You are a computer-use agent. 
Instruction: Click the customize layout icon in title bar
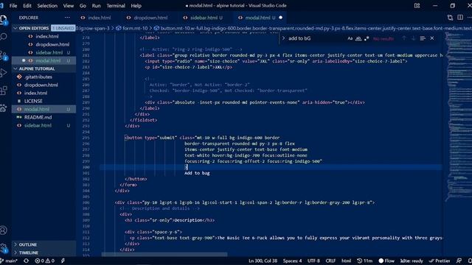[x=417, y=5]
